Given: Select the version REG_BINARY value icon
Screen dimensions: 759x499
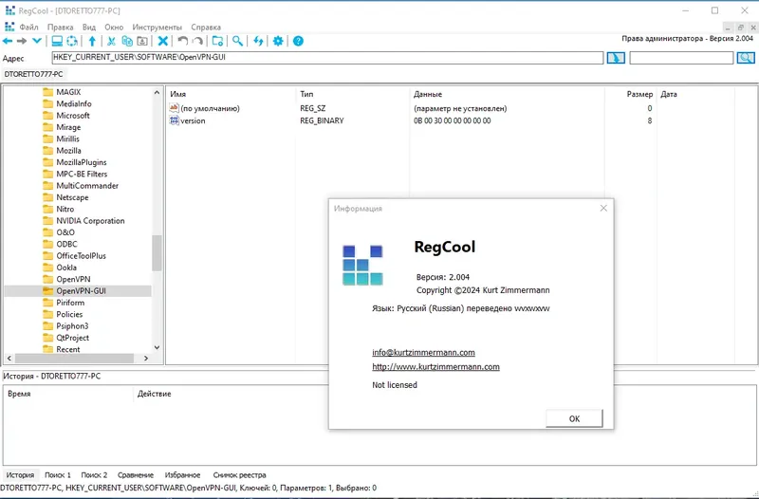Looking at the screenshot, I should 175,120.
